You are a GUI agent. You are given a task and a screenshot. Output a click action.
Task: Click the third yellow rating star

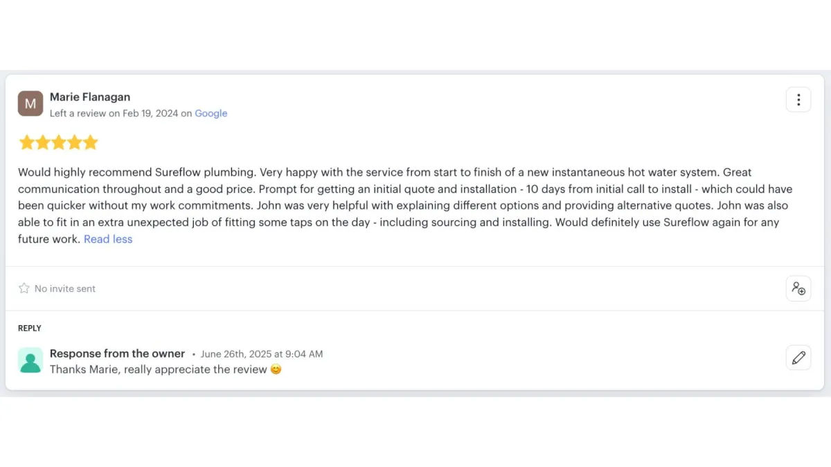(x=58, y=143)
